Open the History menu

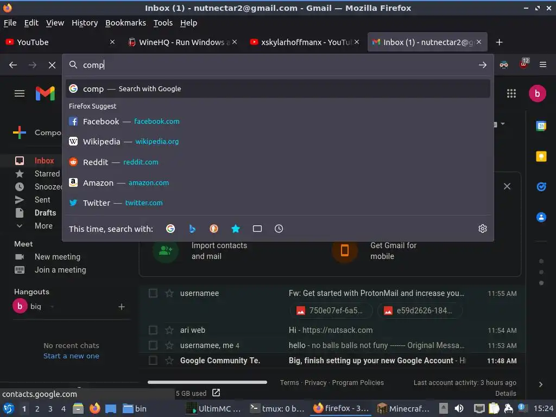84,23
